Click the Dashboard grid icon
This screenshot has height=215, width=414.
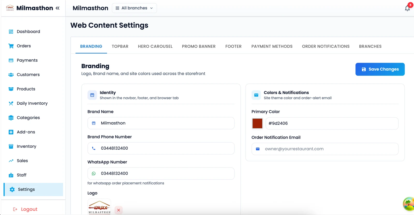tap(11, 32)
